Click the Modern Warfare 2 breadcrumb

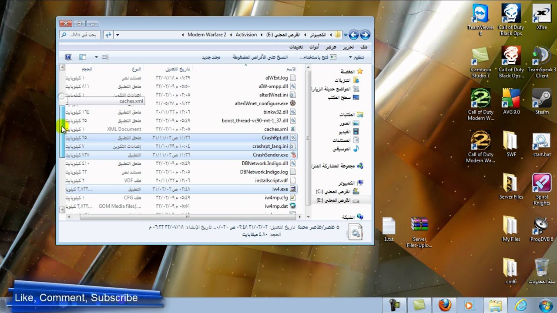coord(207,35)
